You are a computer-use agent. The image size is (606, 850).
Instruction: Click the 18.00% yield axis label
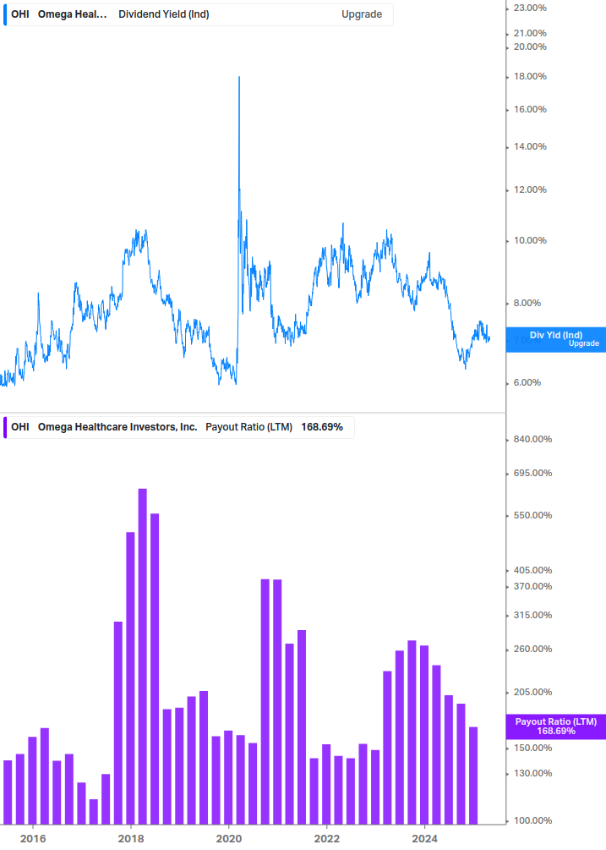tap(530, 76)
